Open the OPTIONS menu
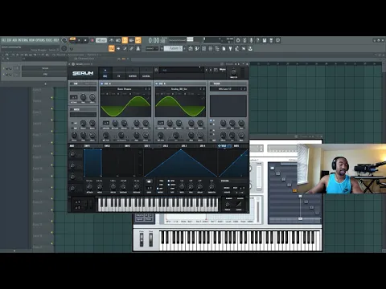The width and height of the screenshot is (386, 289). tap(40, 40)
